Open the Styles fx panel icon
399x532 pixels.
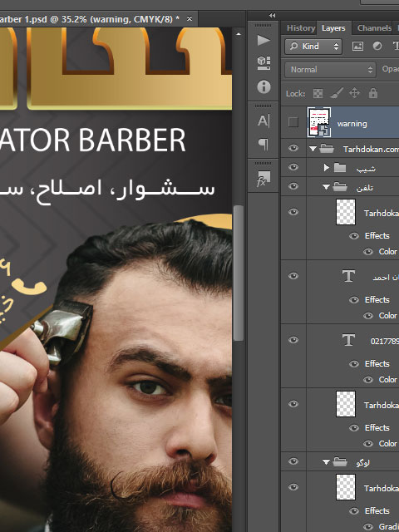click(x=263, y=179)
